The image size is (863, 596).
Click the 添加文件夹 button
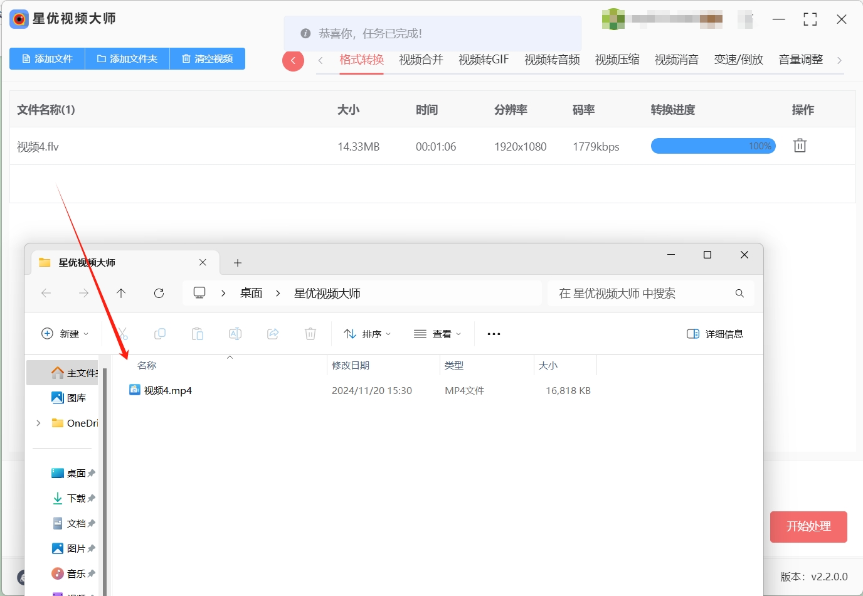pos(127,58)
